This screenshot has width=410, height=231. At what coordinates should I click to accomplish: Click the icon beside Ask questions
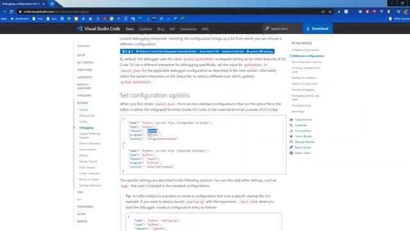pos(291,131)
